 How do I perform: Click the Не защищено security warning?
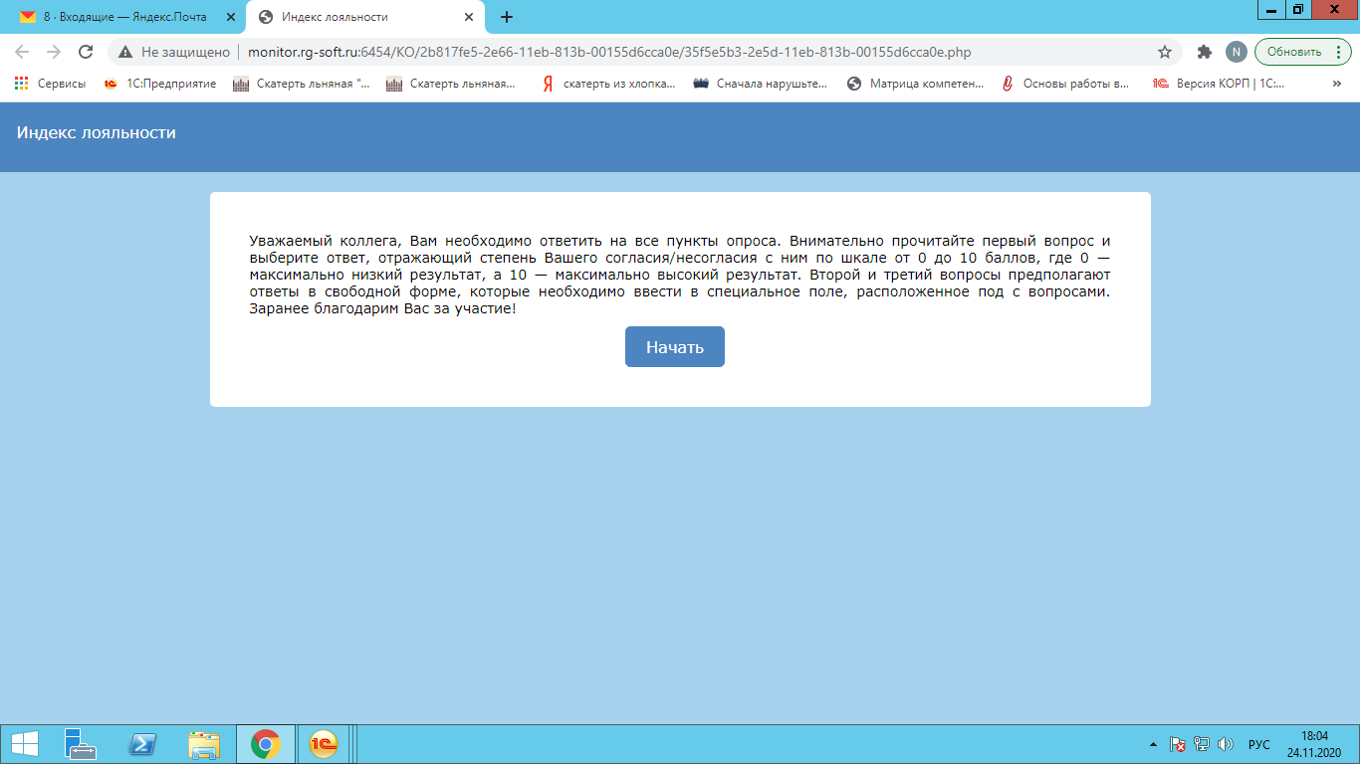coord(173,52)
